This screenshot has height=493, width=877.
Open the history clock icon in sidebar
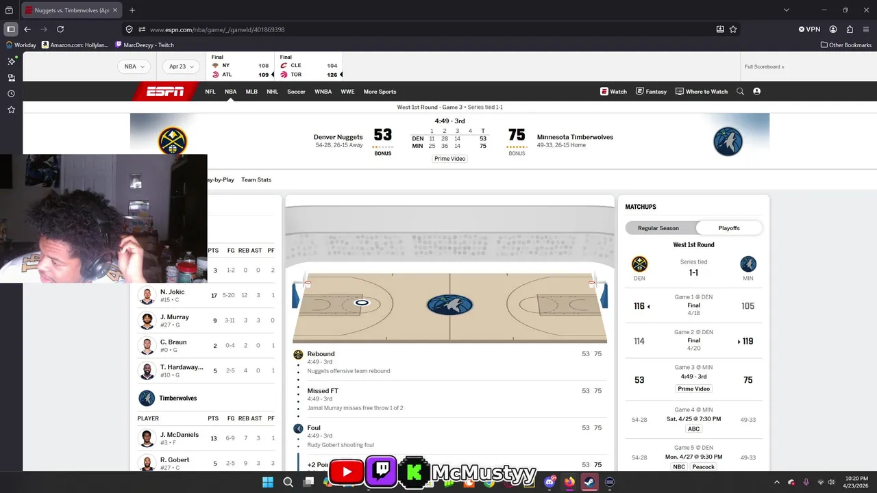(x=11, y=94)
